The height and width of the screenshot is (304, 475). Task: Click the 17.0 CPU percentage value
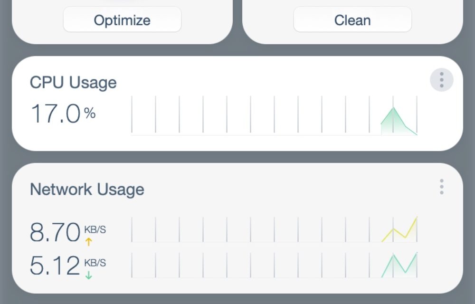pos(55,114)
